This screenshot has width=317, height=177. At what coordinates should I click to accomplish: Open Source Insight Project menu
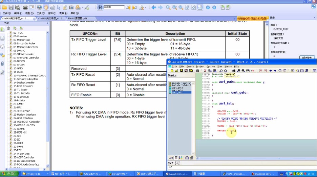coord(200,67)
